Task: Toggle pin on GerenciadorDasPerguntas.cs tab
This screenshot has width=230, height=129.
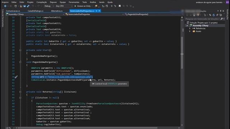Action: (x=96, y=11)
